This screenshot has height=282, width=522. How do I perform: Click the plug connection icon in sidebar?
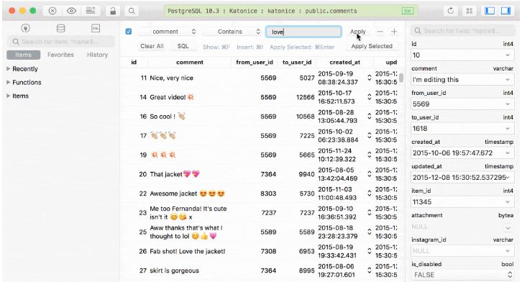pyautogui.click(x=26, y=28)
